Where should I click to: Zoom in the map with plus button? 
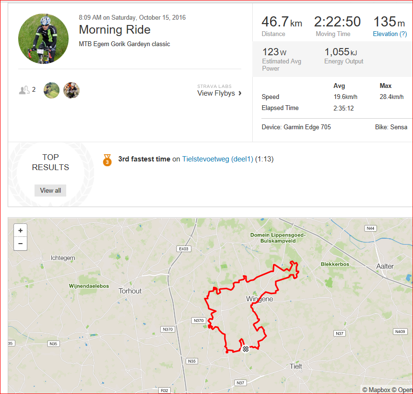[x=20, y=231]
